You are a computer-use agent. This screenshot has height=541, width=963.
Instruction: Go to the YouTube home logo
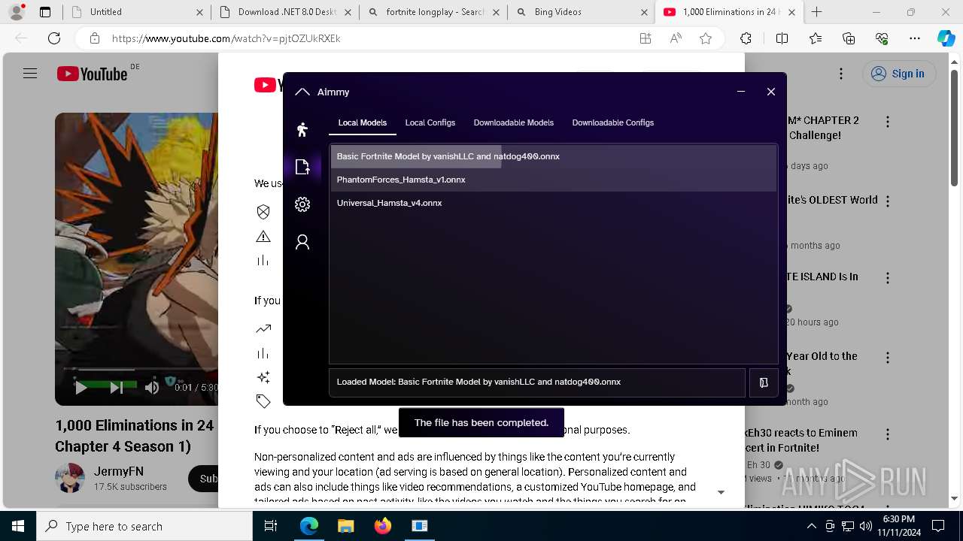click(x=93, y=74)
